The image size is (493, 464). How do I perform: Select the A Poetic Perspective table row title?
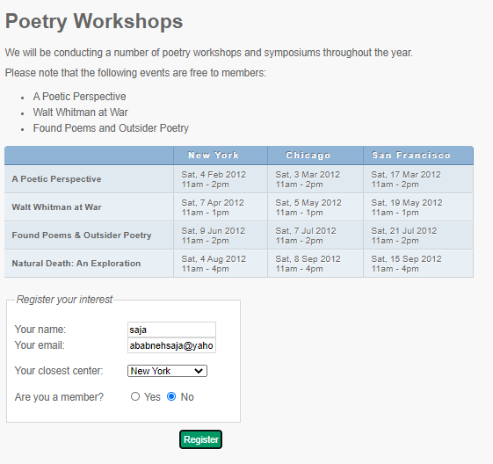pyautogui.click(x=56, y=179)
